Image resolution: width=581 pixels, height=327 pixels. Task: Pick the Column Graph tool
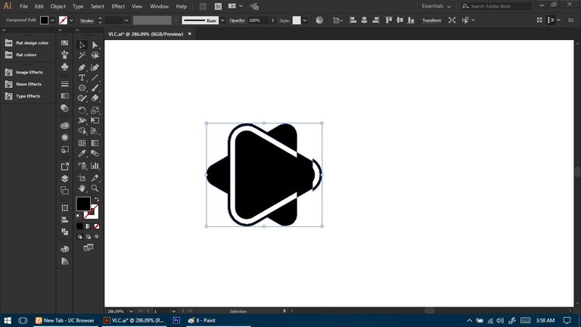click(x=95, y=166)
